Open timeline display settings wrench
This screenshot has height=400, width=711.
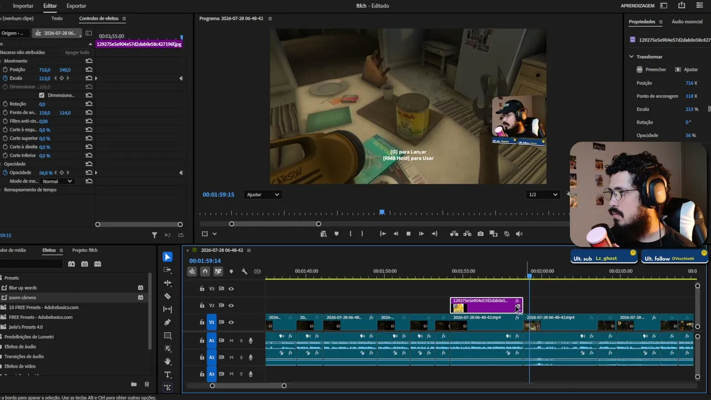pos(244,271)
